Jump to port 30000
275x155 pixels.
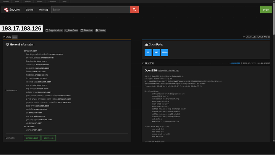(x=165, y=53)
